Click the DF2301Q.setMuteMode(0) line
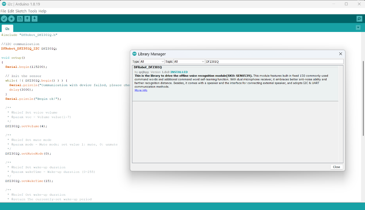The height and width of the screenshot is (210, 365). click(28, 153)
